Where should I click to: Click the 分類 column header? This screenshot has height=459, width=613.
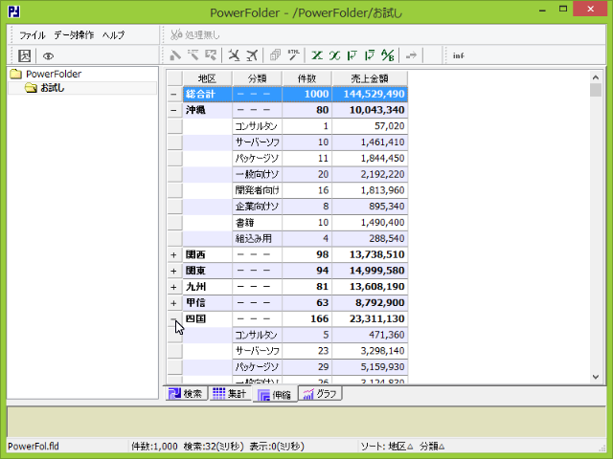coord(257,78)
